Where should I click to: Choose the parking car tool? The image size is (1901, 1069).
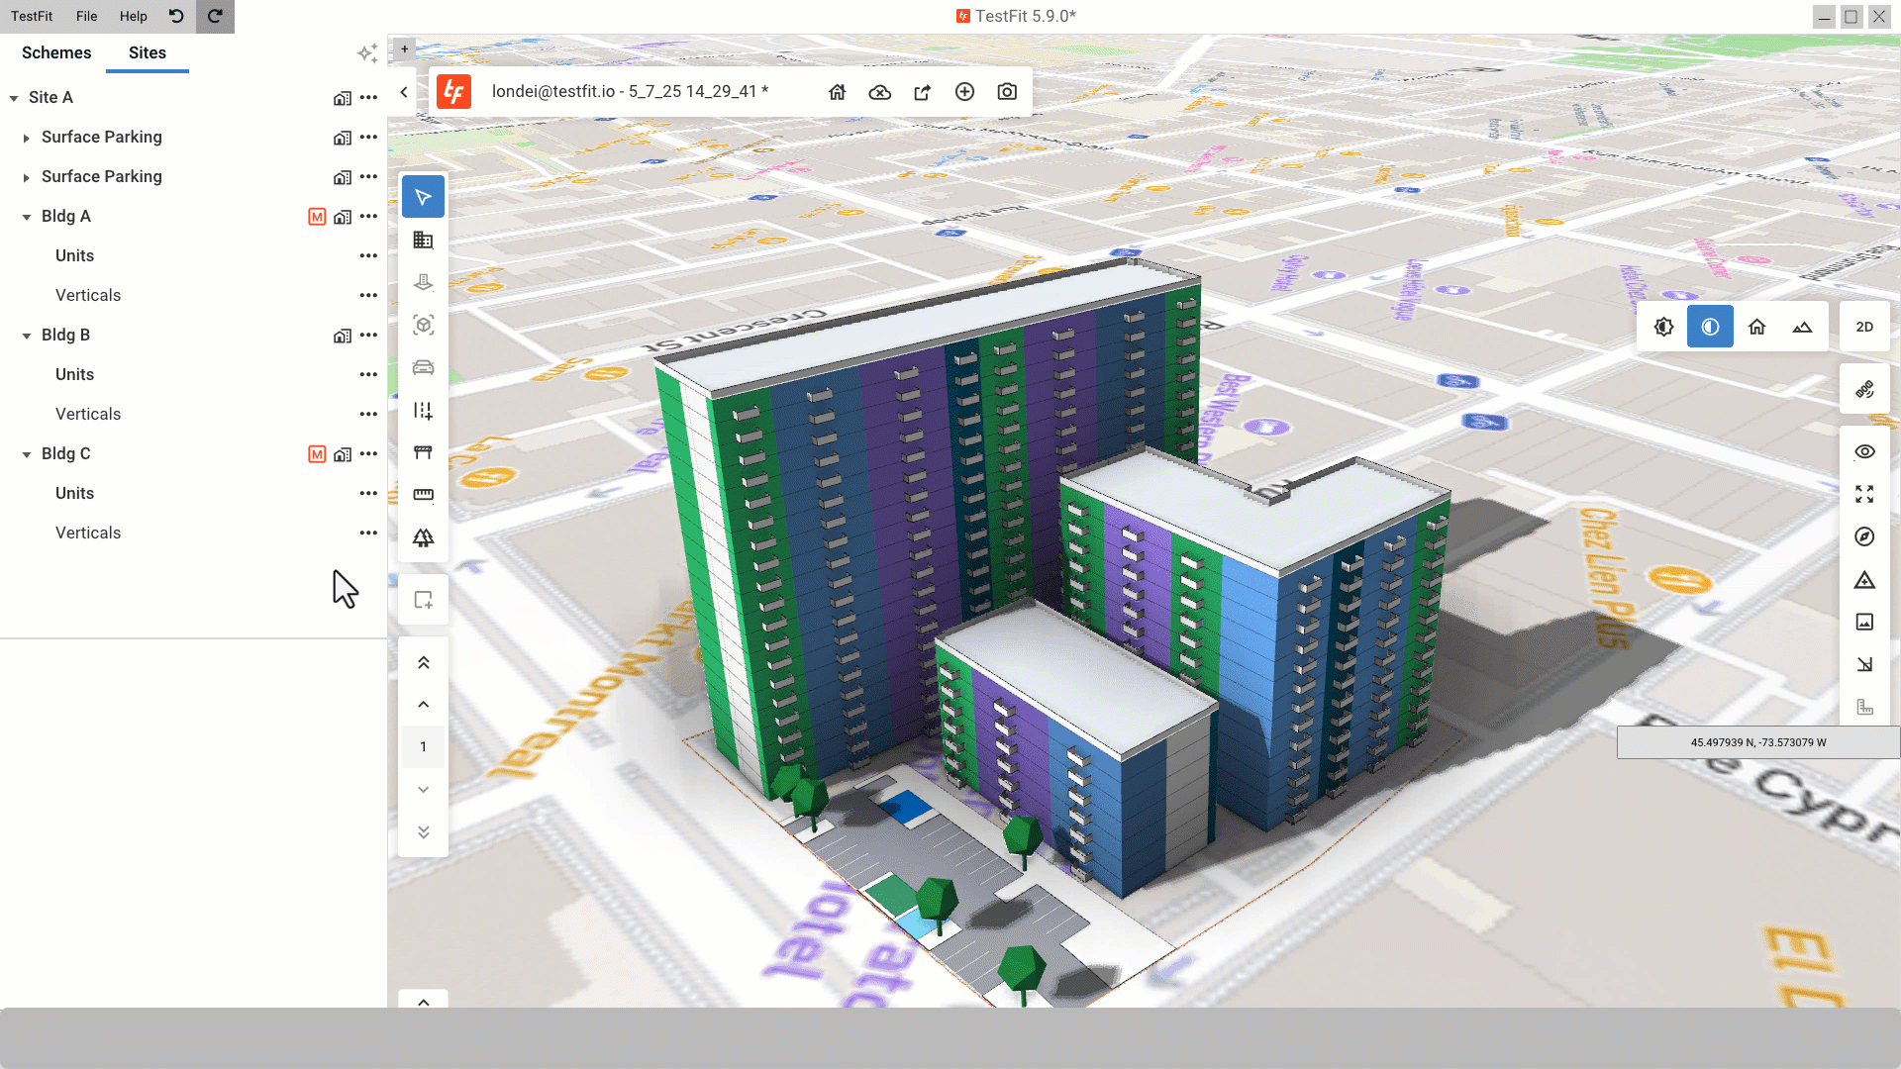[423, 368]
